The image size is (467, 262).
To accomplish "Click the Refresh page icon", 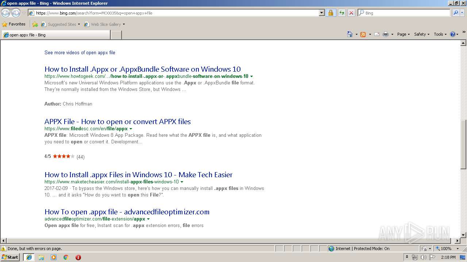I will [x=341, y=13].
